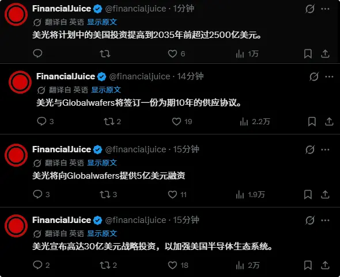340x277 pixels.
Task: Open FinancialJuice avatar on the 30亿美元 tweet
Action: pos(16,226)
